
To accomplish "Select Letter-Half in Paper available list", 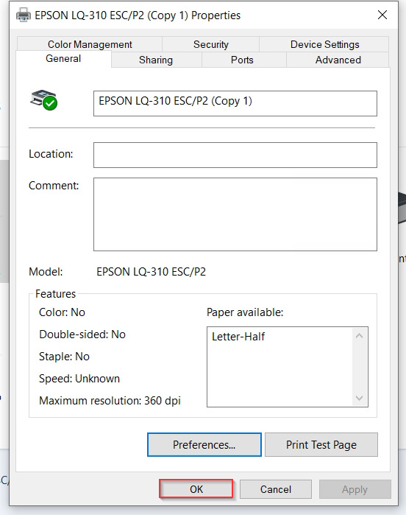I will tap(238, 337).
